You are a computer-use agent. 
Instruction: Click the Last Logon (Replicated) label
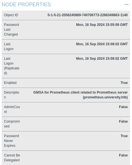(x=12, y=66)
